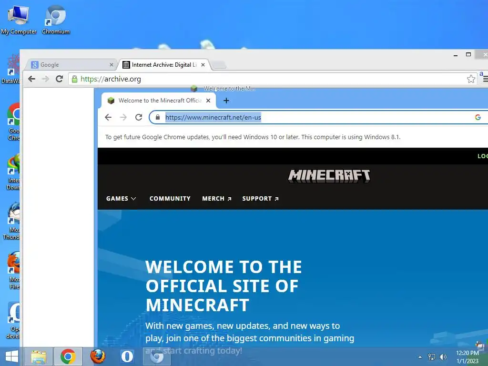Go back in the Chrome Minecraft window
The image size is (488, 366).
[x=108, y=117]
